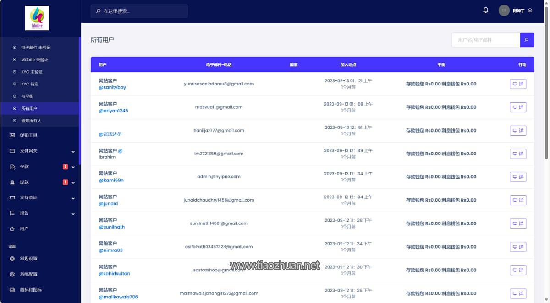The width and height of the screenshot is (550, 303).
Task: Click the 常规设置 sidebar icon
Action: click(x=12, y=259)
